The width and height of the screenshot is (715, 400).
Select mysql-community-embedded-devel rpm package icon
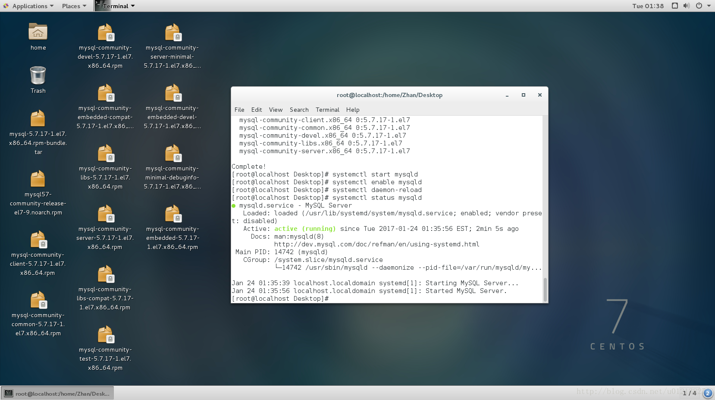coord(172,93)
